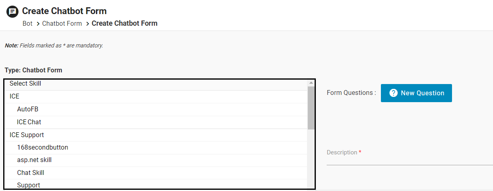Click the current Create Chatbot Form breadcrumb
This screenshot has width=493, height=191.
(125, 23)
